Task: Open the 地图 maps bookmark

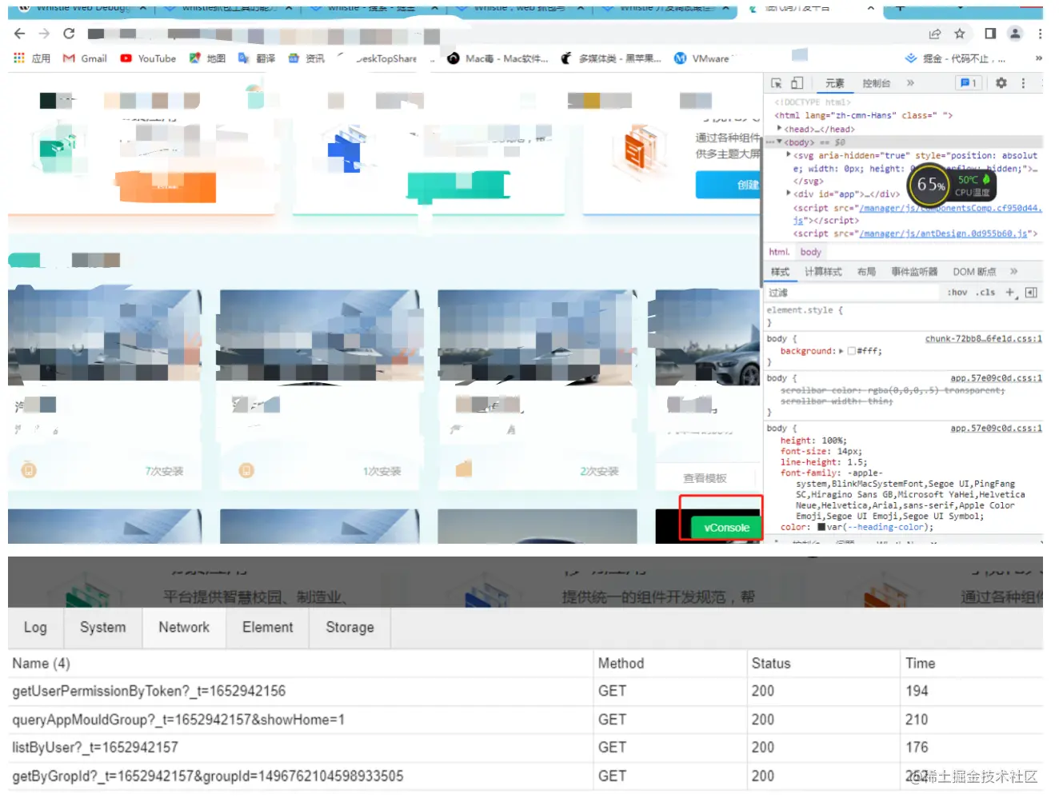Action: pyautogui.click(x=207, y=58)
